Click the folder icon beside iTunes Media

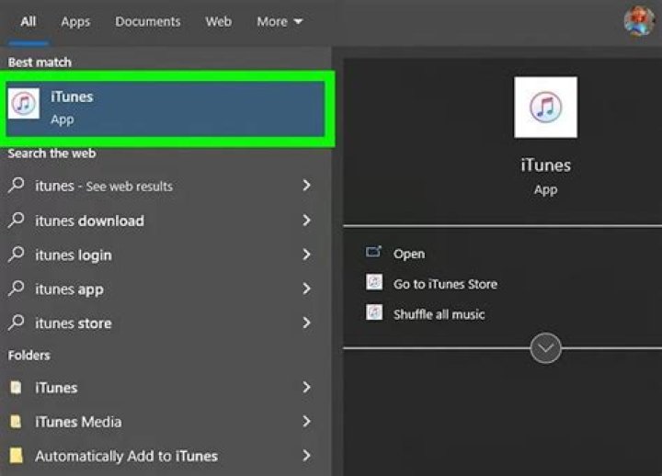[x=16, y=421]
